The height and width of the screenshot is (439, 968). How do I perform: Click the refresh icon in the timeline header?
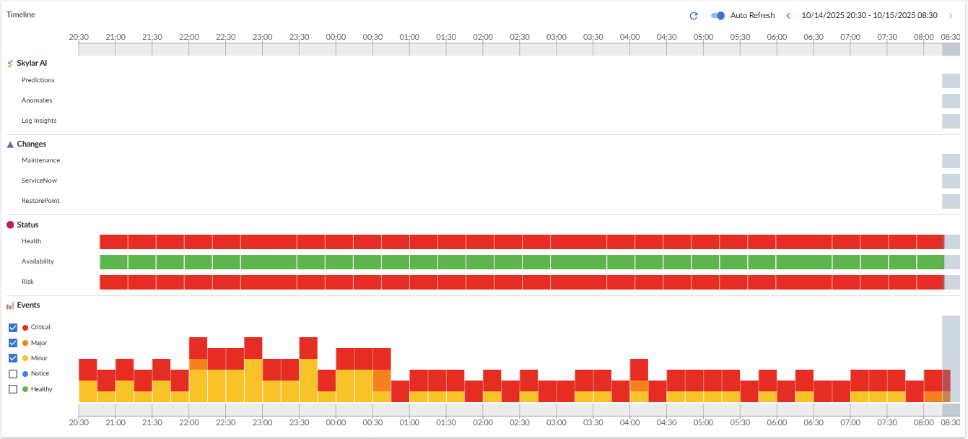(694, 16)
